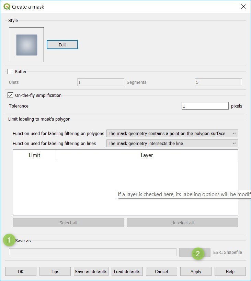Enable the Buffer checkbox

10,72
